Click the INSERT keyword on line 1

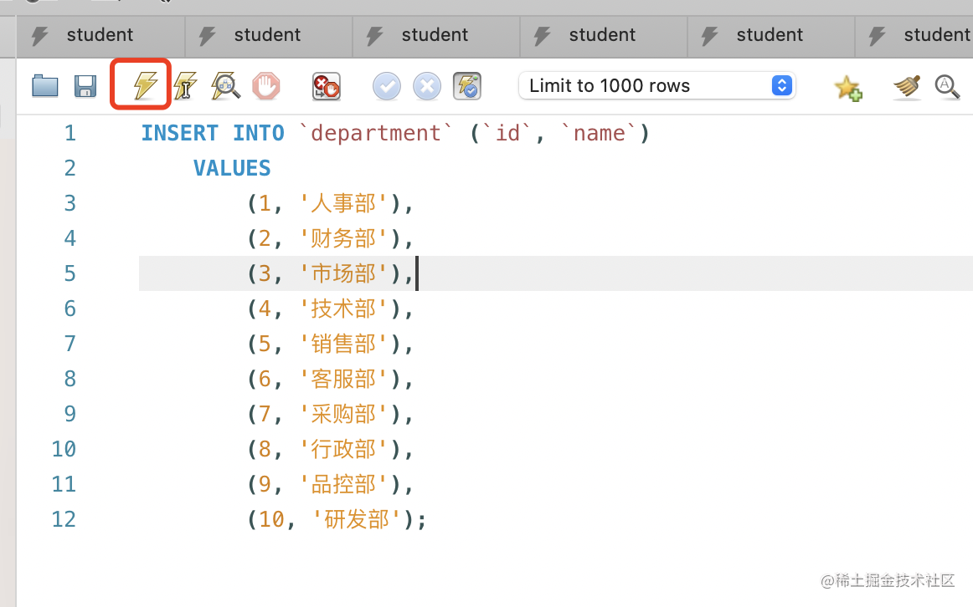point(179,133)
